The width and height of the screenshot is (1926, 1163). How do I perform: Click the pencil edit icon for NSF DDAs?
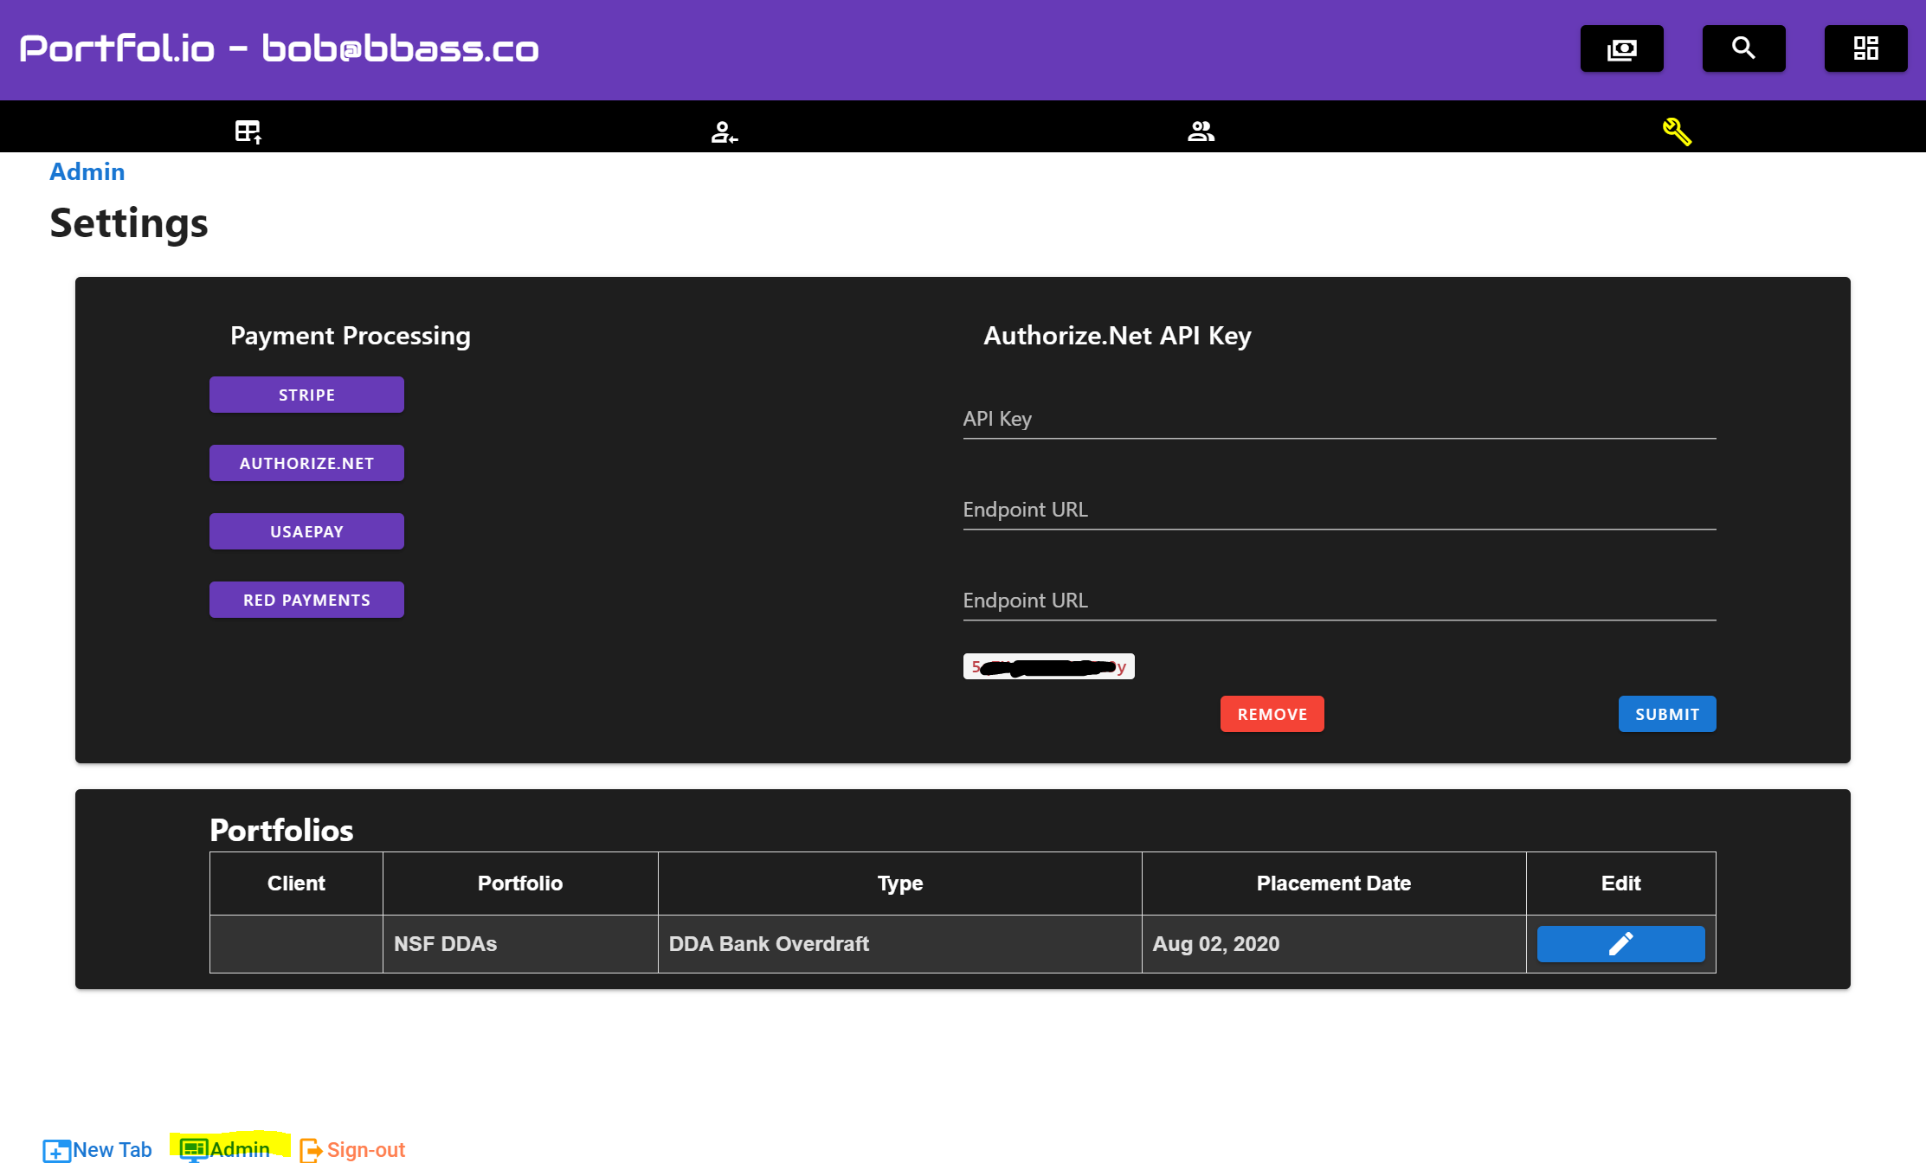pyautogui.click(x=1620, y=943)
